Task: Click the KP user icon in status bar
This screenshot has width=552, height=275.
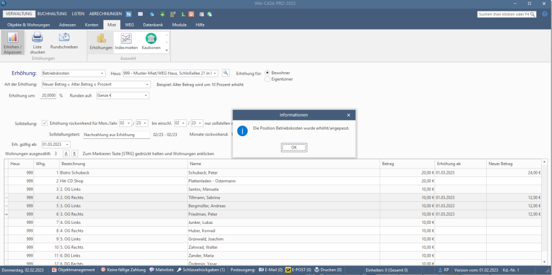Action: [x=440, y=270]
